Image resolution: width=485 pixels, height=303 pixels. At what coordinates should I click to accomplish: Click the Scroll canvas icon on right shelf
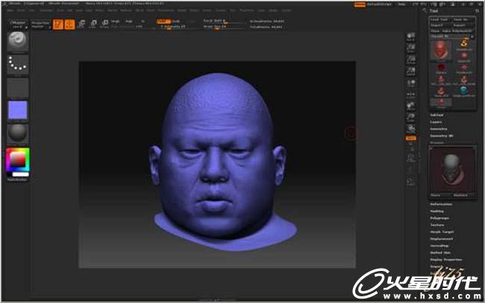pos(411,37)
